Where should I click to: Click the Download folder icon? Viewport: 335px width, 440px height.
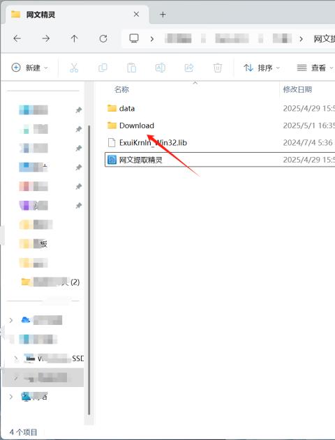(112, 125)
